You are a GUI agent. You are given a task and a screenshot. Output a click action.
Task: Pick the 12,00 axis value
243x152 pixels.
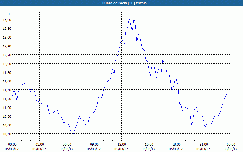coord(7,64)
